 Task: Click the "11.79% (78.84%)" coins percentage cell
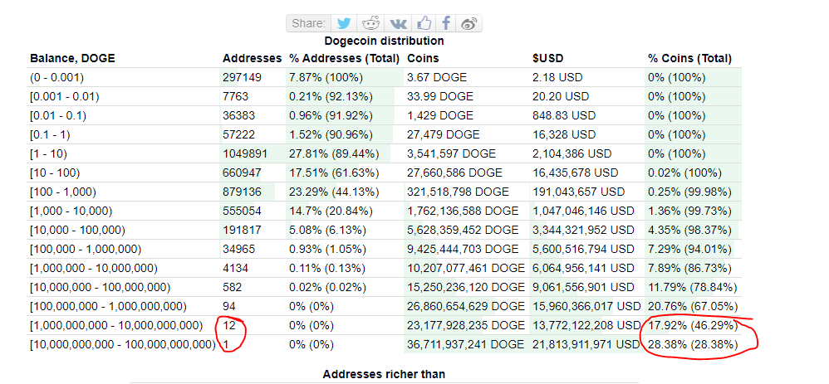pos(693,287)
